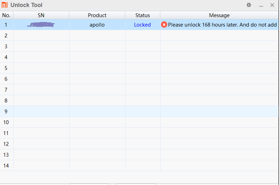Click the "Please unlock 168 hours later" message

(222, 25)
